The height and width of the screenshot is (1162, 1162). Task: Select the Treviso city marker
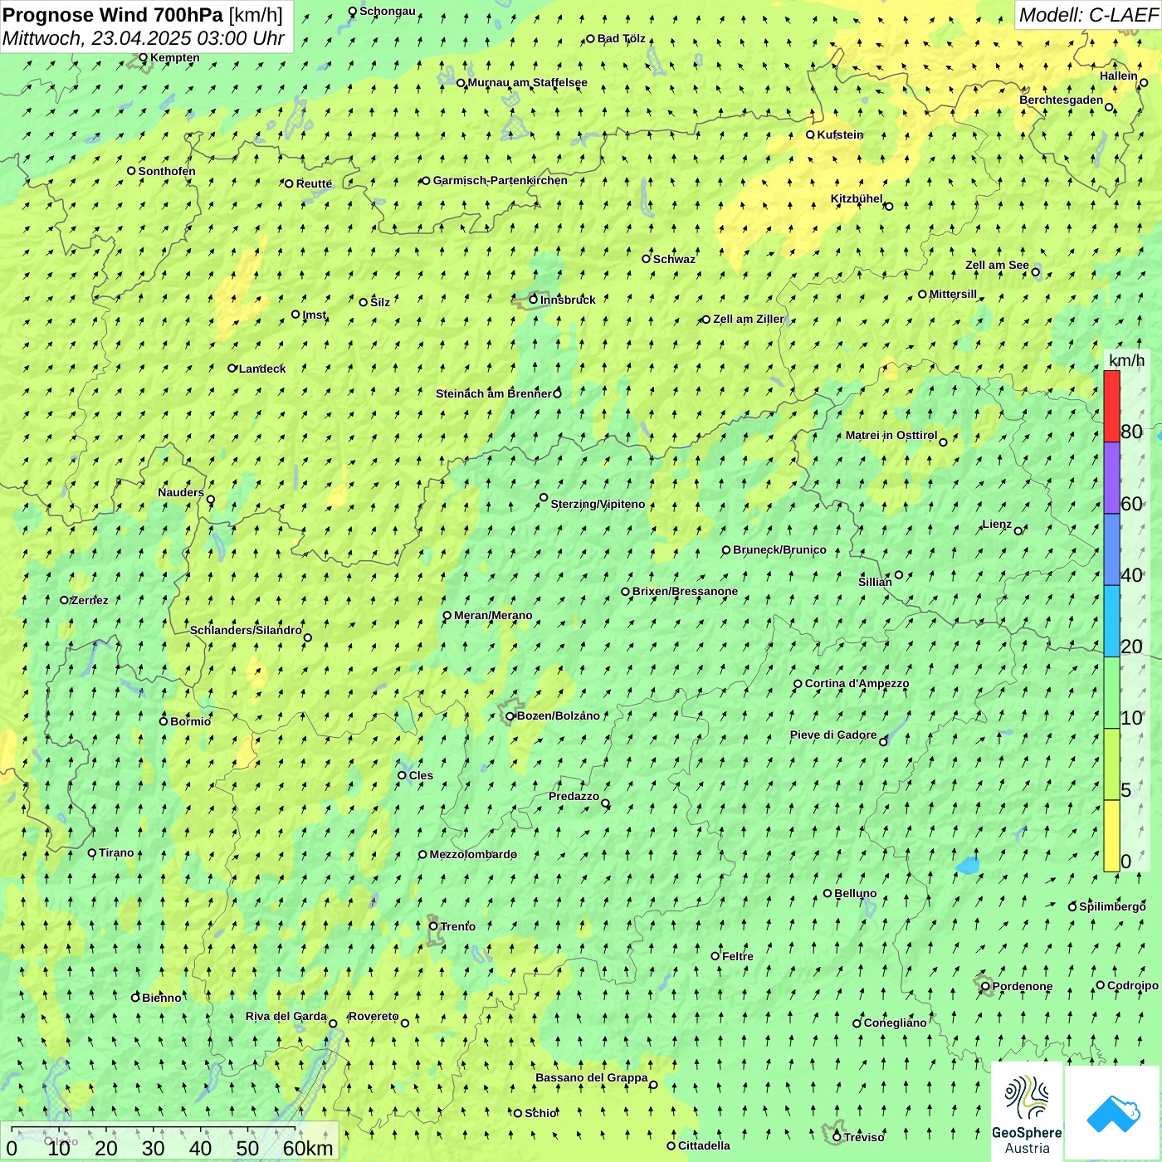(x=837, y=1137)
